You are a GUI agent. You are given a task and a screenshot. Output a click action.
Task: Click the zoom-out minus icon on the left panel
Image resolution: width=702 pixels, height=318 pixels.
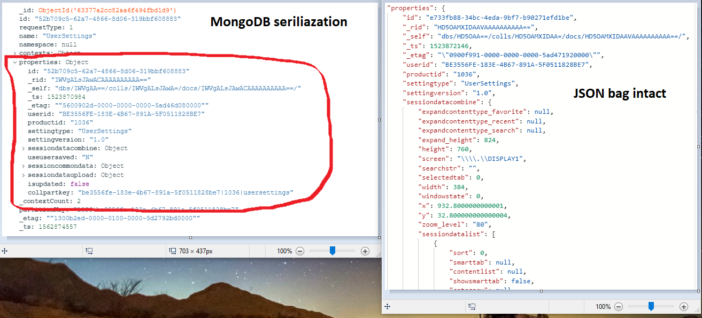(x=300, y=251)
